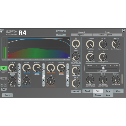The width and height of the screenshot is (126, 126).
Task: Select Notch shape in Early filter strip
Action: click(x=43, y=84)
